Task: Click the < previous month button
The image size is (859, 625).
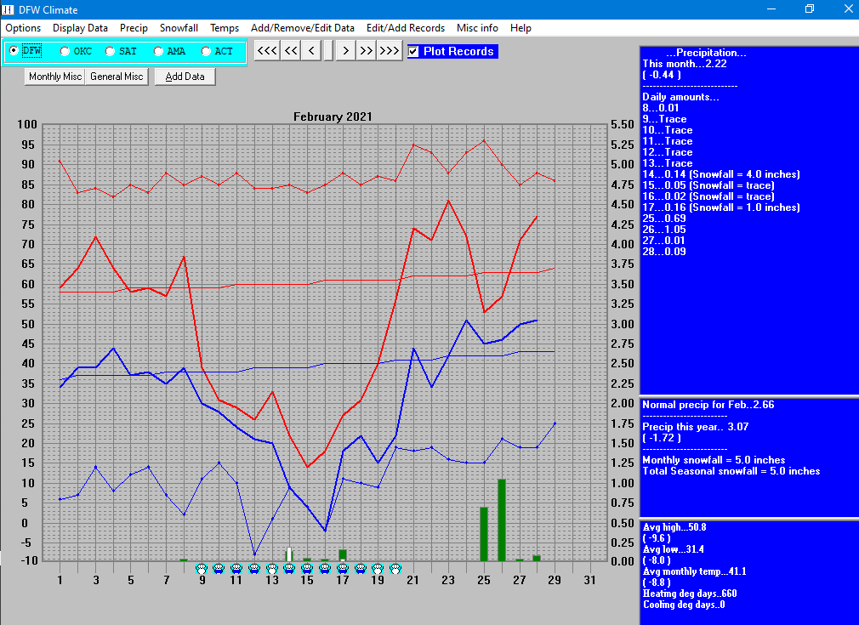Action: 312,51
